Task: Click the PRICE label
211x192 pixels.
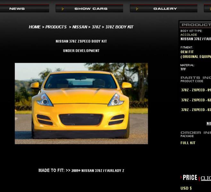Action: coord(190,178)
